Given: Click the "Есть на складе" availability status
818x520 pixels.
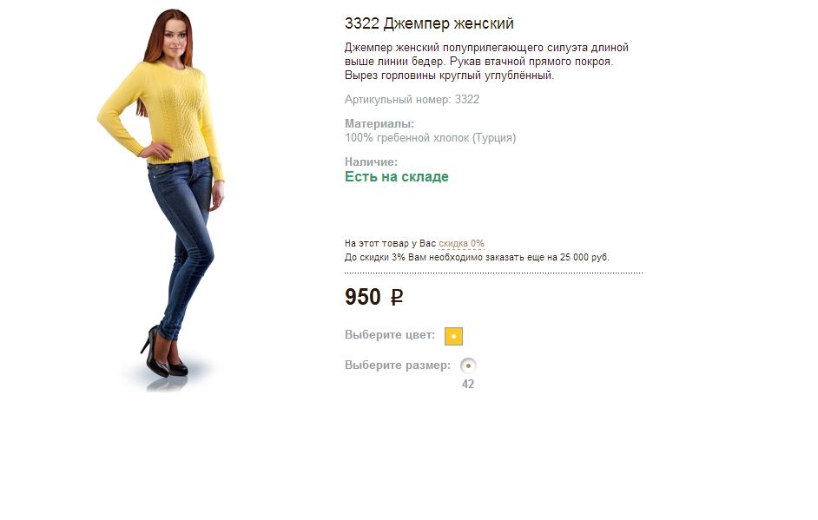Looking at the screenshot, I should point(397,177).
